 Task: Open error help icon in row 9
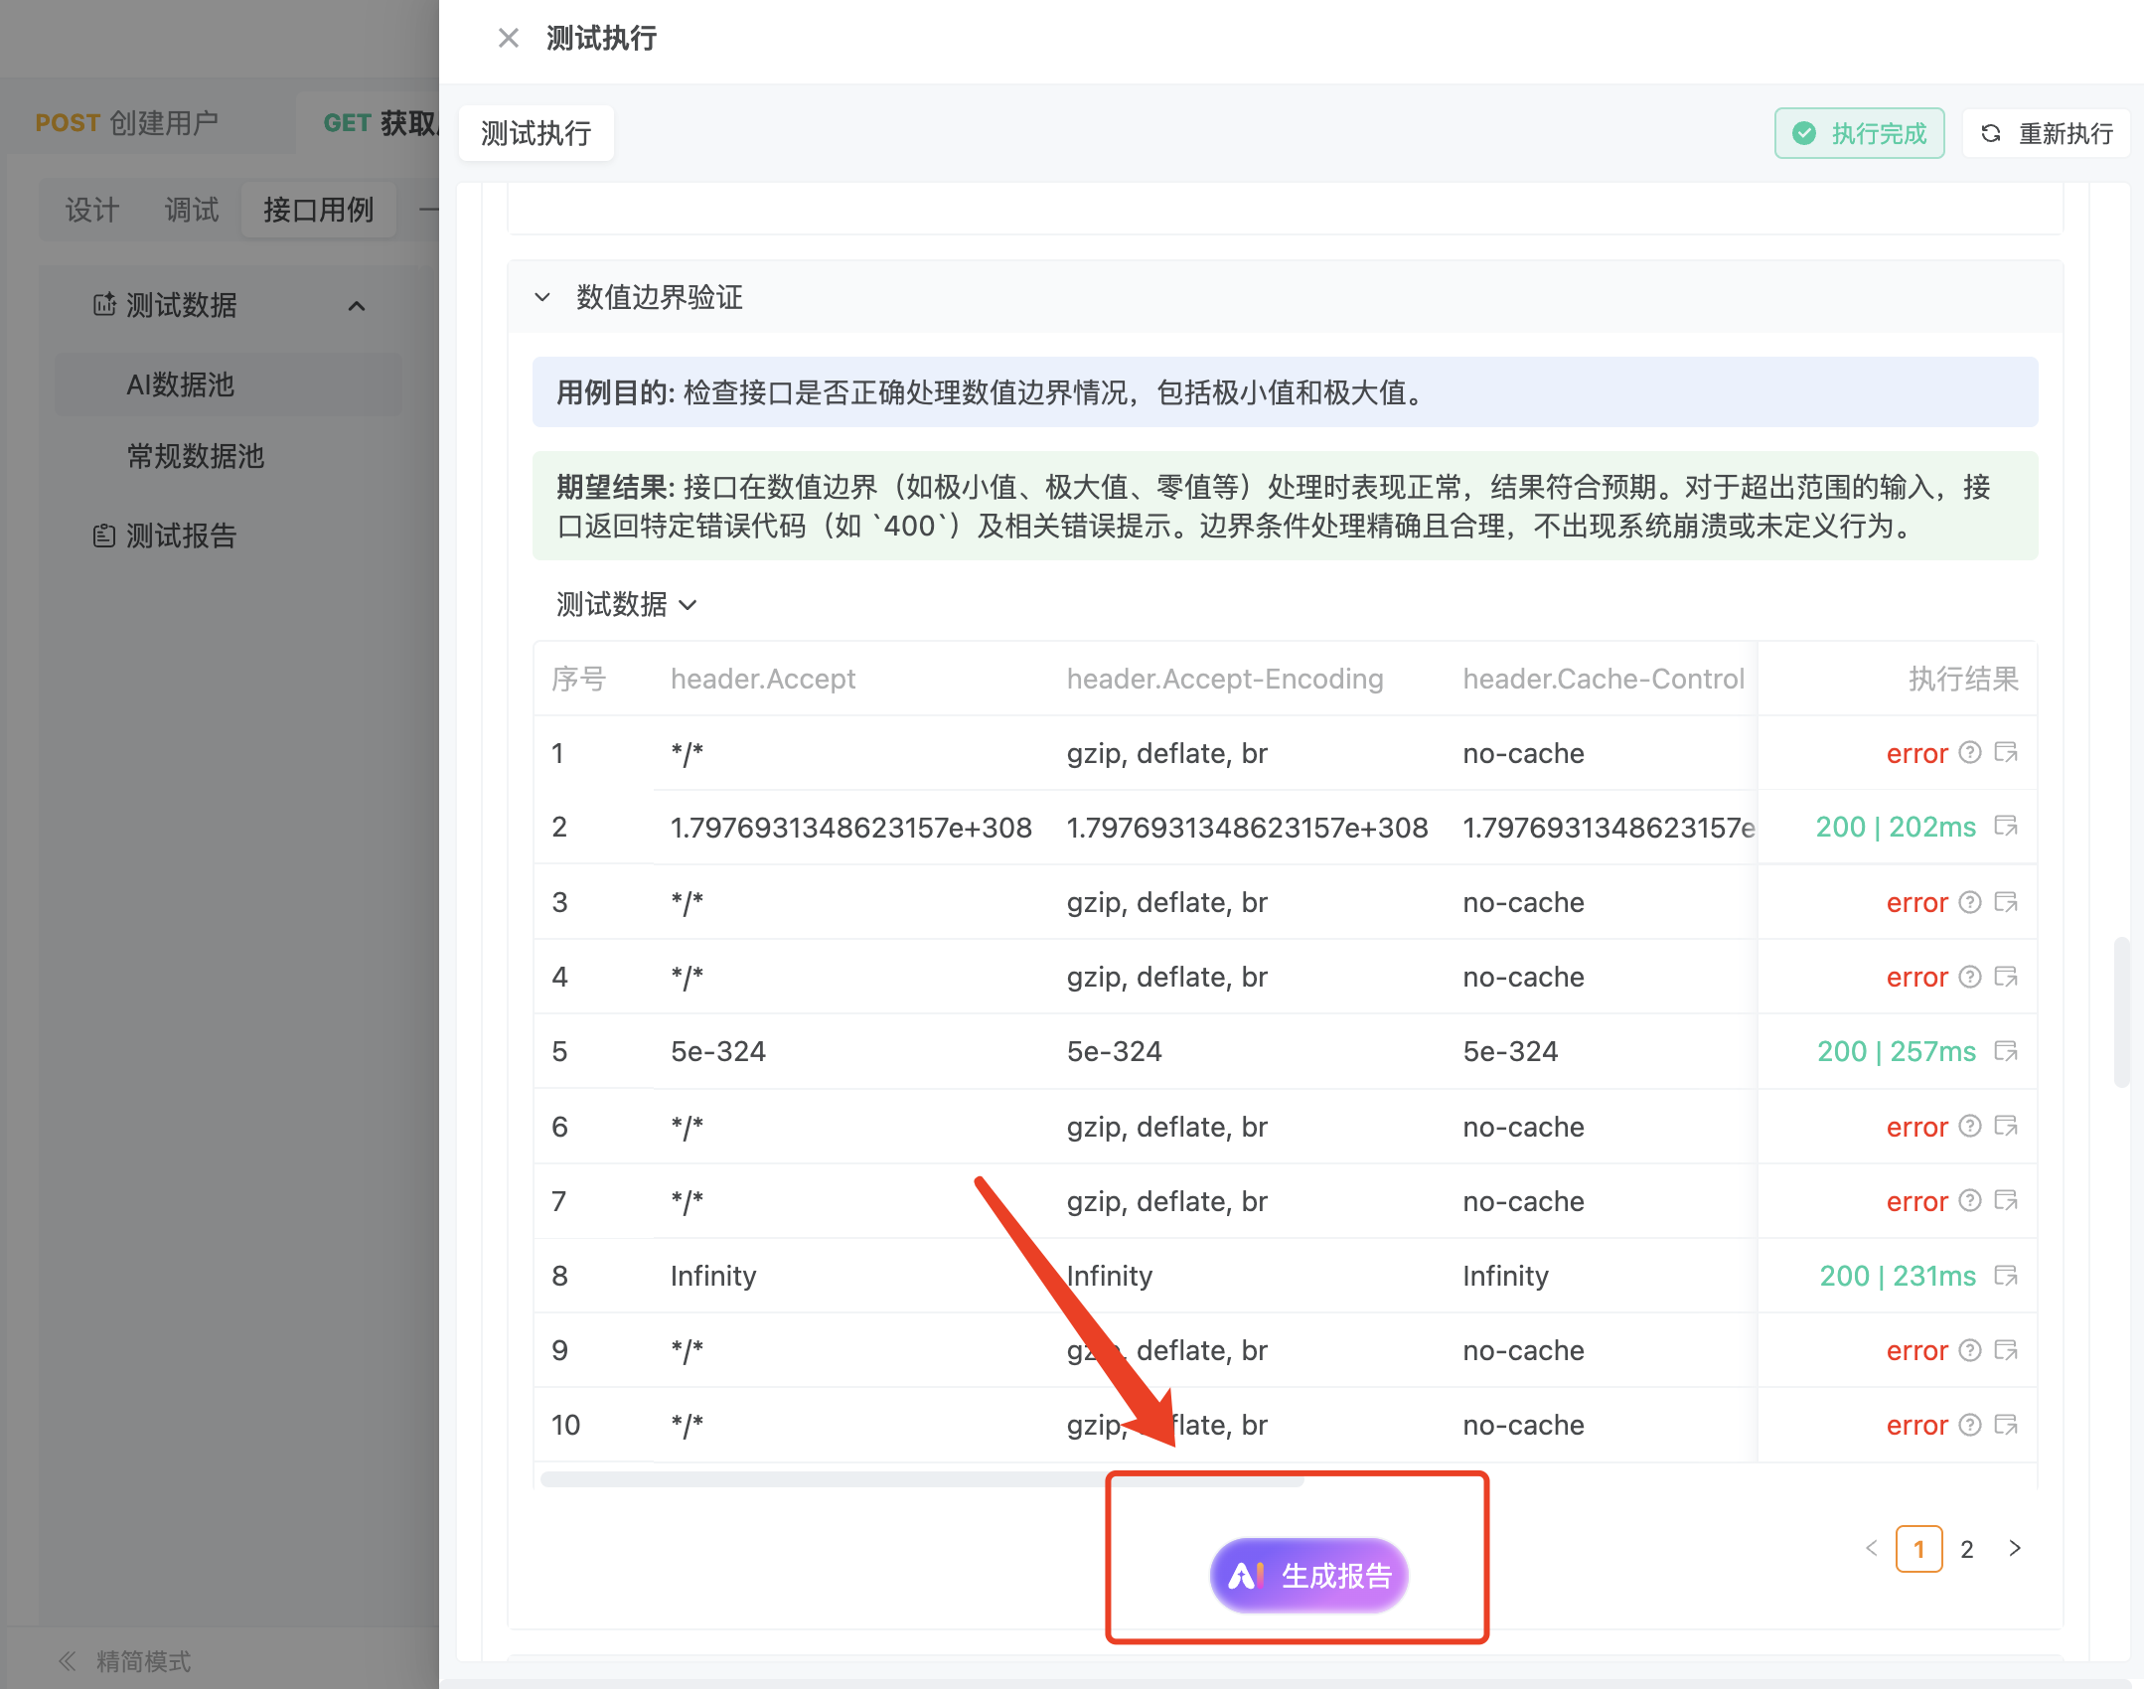tap(1970, 1350)
